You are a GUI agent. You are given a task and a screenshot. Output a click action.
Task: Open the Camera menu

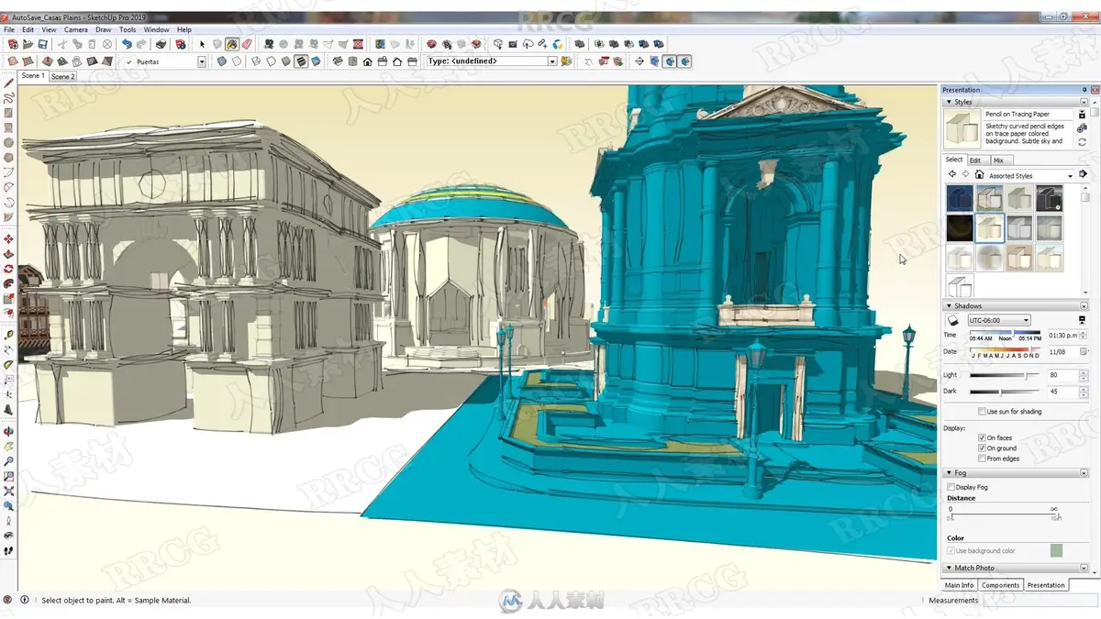(75, 29)
